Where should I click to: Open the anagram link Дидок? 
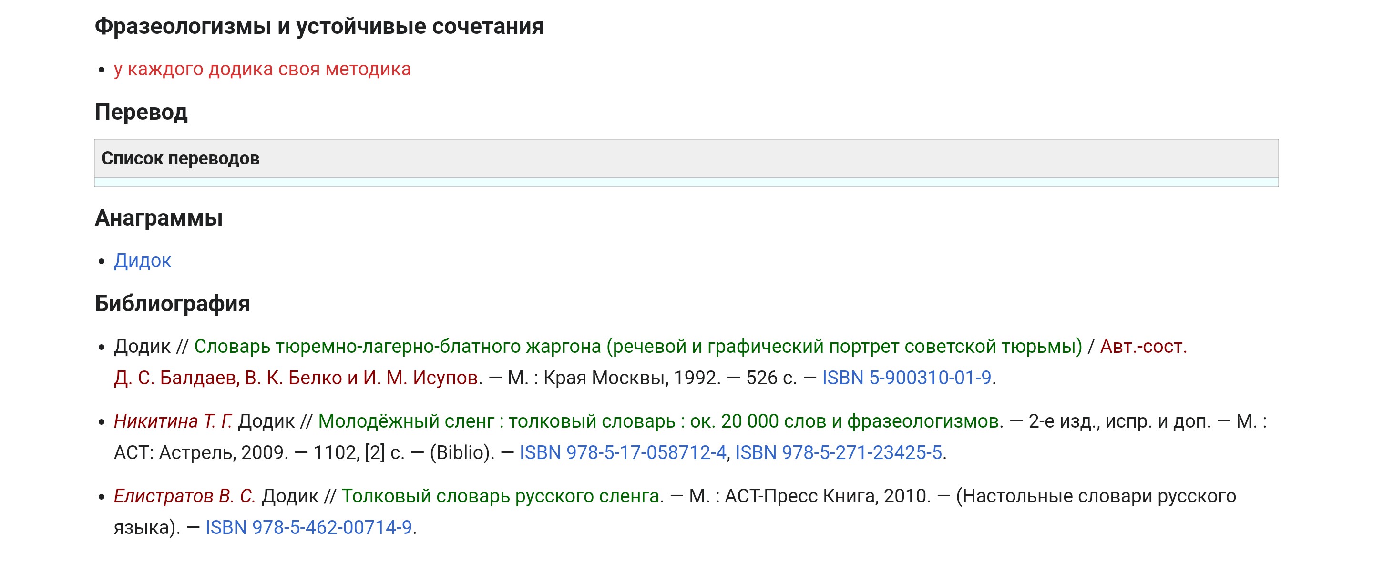click(143, 260)
